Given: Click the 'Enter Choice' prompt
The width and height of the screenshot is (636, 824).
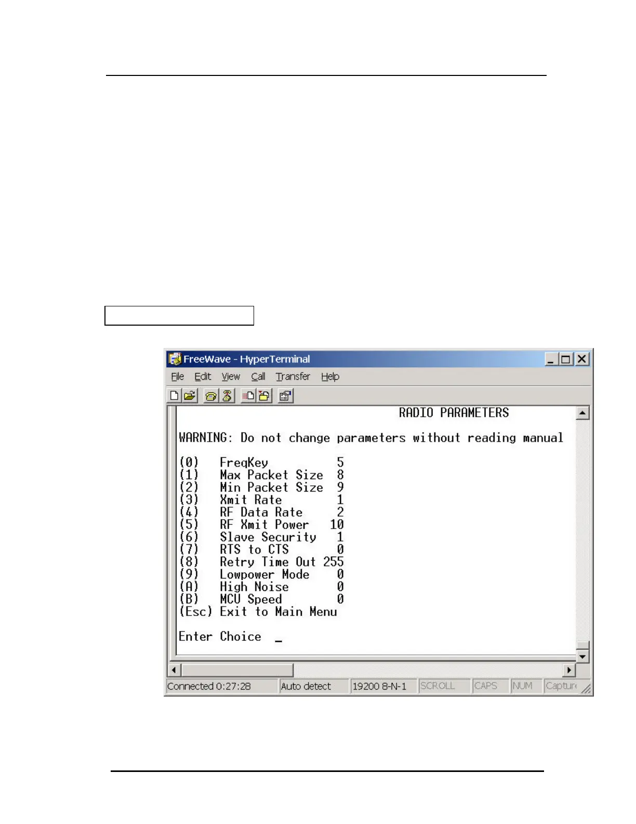Looking at the screenshot, I should (x=220, y=637).
